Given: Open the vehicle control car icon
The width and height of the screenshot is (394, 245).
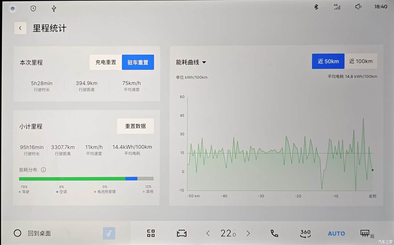Looking at the screenshot, I should click(x=181, y=234).
